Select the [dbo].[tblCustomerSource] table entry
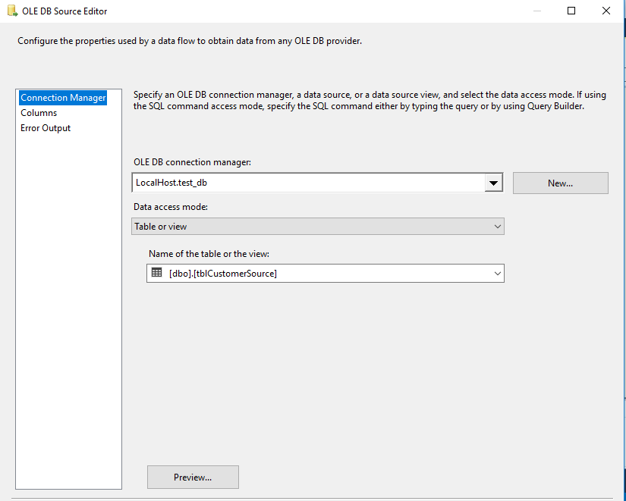 pyautogui.click(x=223, y=274)
